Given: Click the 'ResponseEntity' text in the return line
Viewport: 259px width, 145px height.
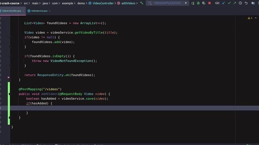Looking at the screenshot, I should click(x=50, y=75).
